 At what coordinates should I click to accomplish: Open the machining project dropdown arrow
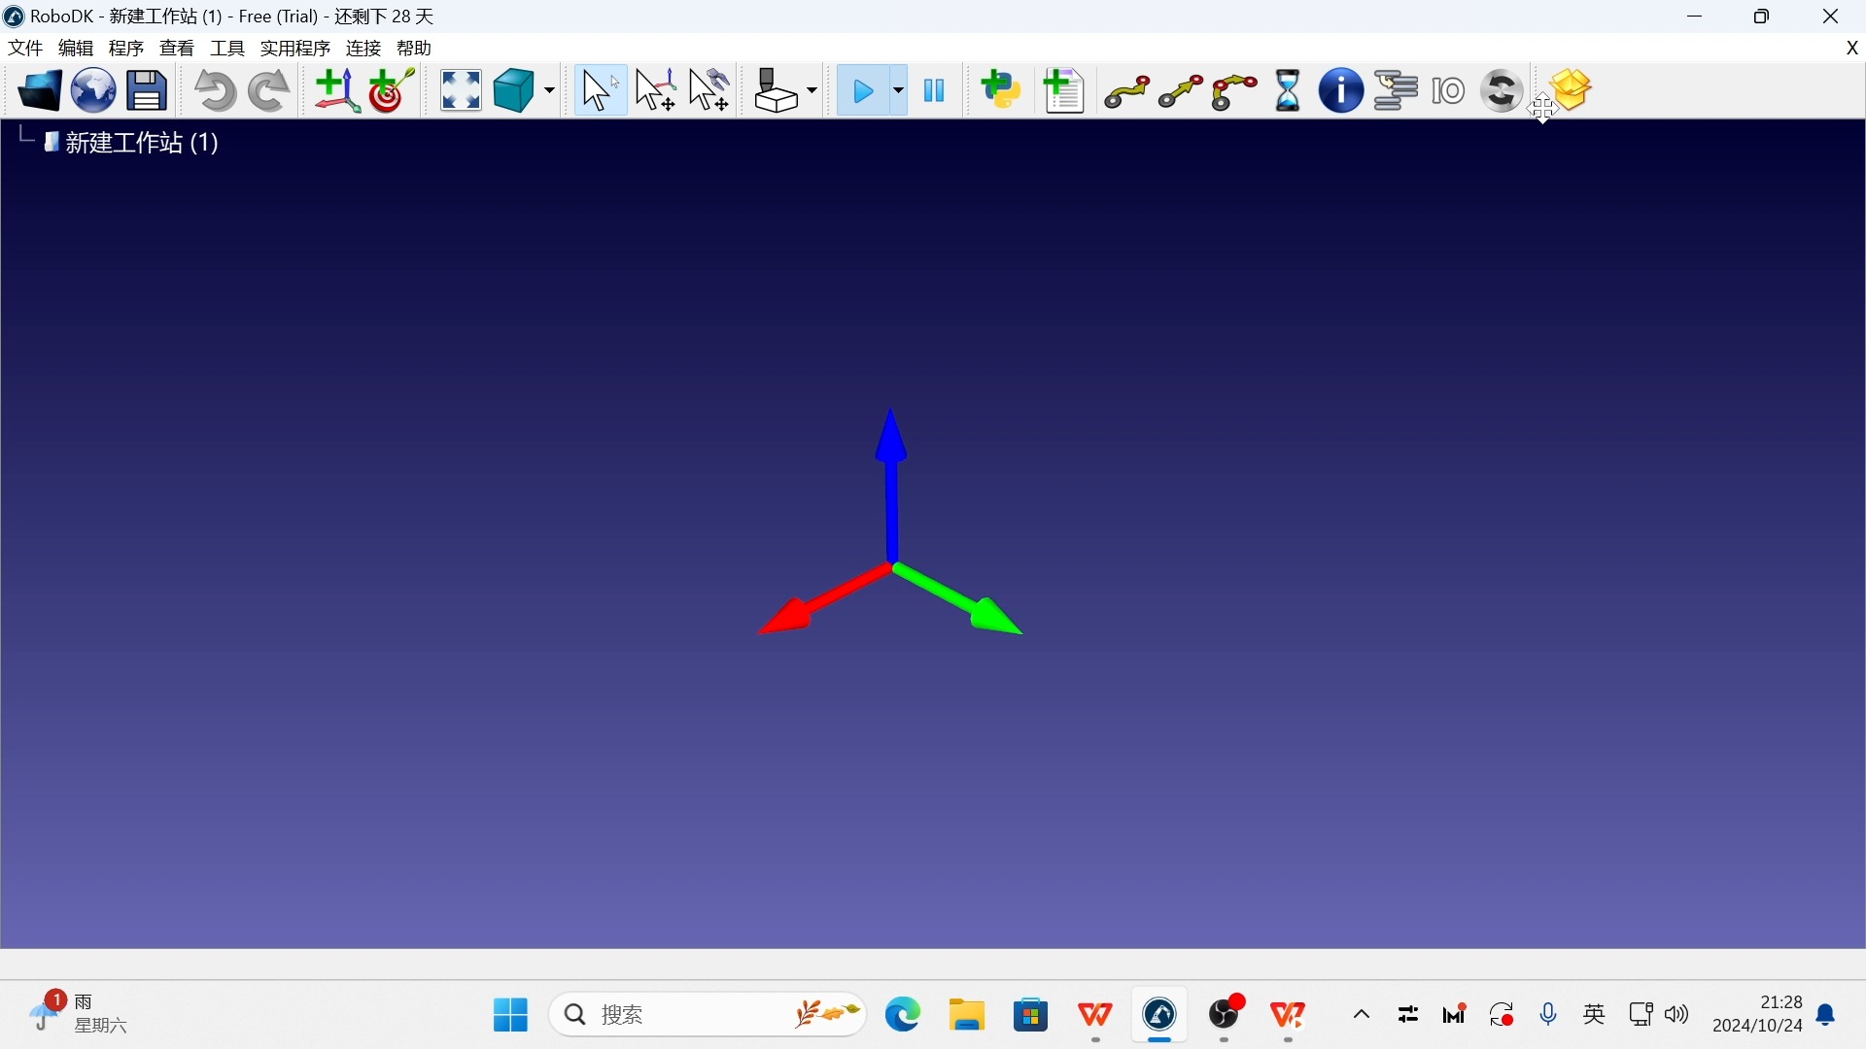[x=812, y=92]
